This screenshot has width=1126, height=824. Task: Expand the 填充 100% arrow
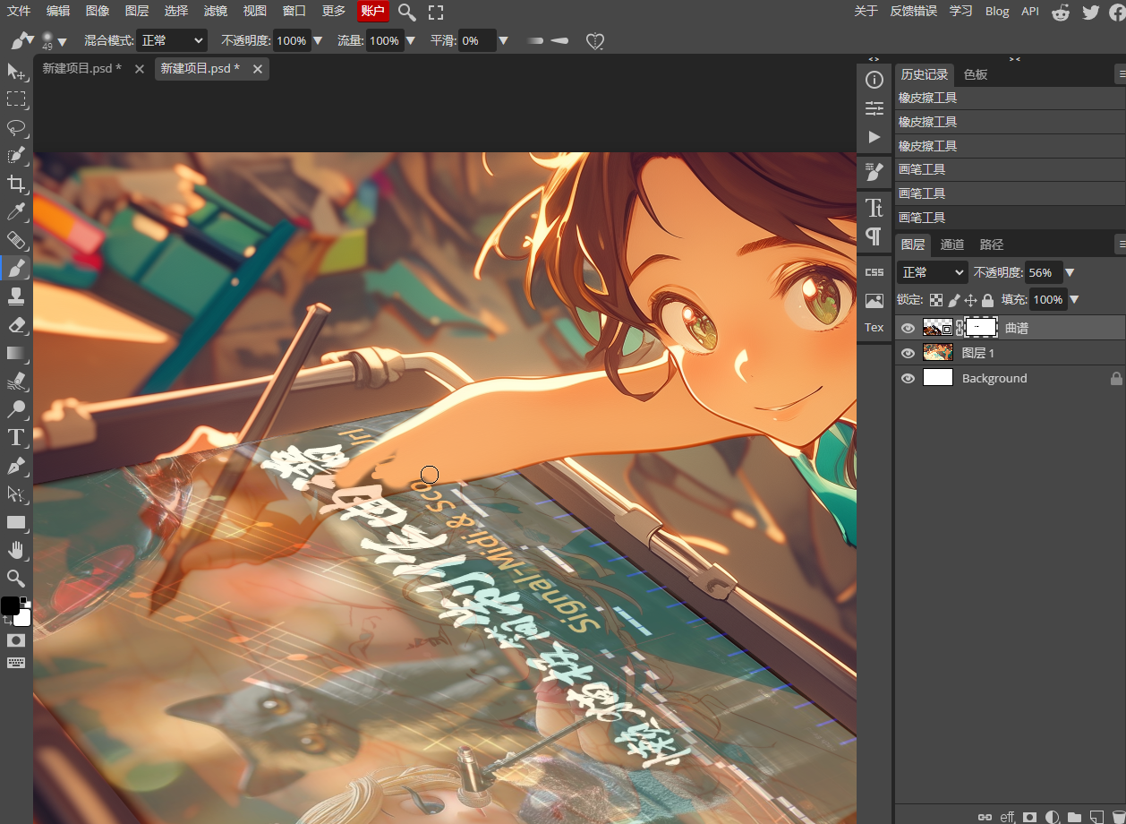pos(1074,300)
